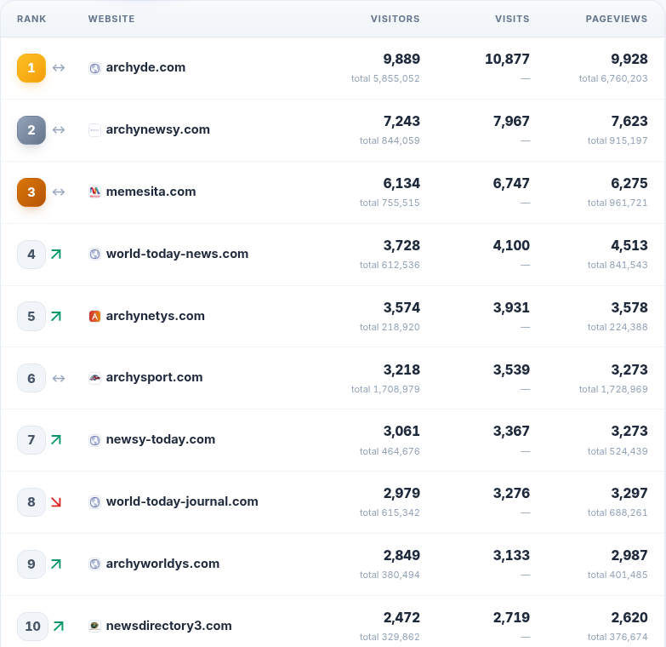
Task: Click the archyworldys.com visitors total 380,494
Action: click(x=390, y=575)
